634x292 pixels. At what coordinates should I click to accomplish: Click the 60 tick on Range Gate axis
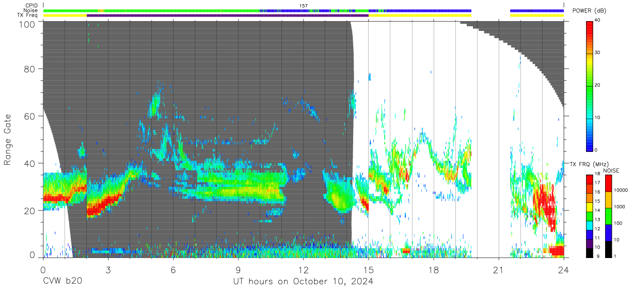click(30, 116)
